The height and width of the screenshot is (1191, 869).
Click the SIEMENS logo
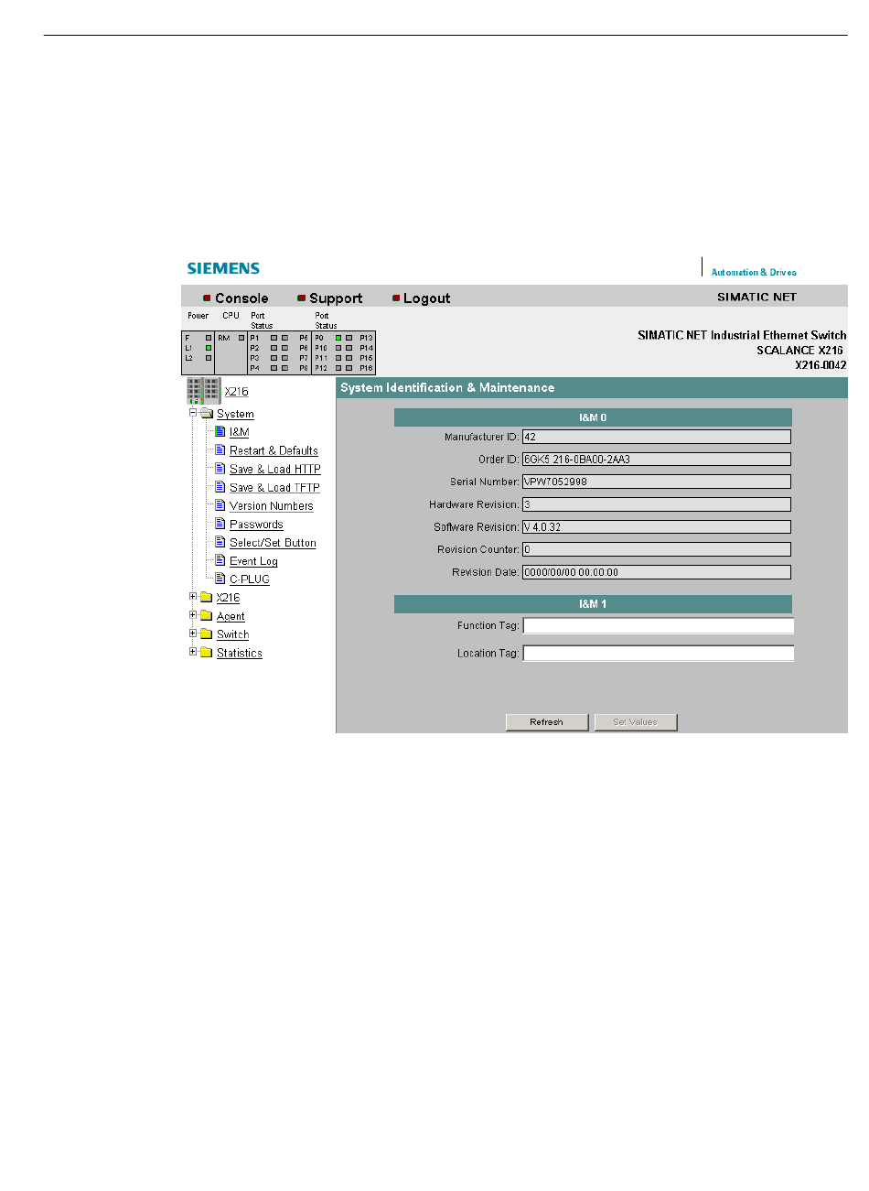(223, 268)
